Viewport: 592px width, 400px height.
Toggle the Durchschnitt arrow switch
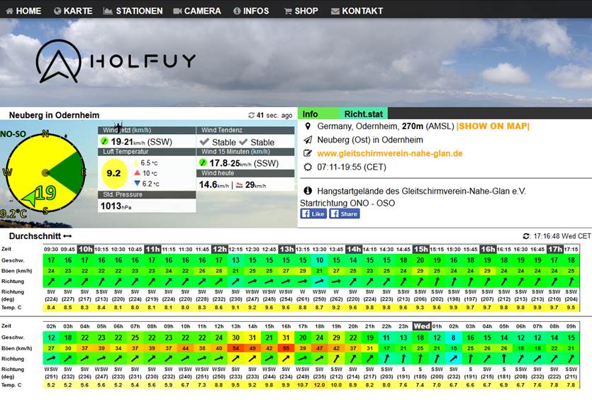coord(67,236)
